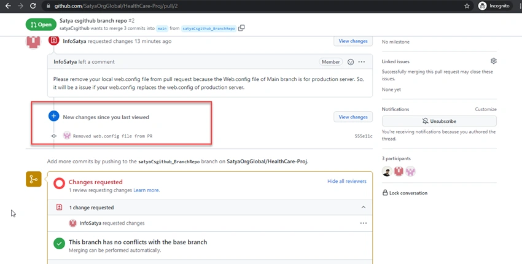Click the pull request title text

(x=93, y=21)
